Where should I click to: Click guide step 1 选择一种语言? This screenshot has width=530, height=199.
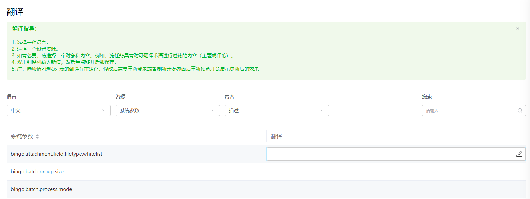[31, 42]
